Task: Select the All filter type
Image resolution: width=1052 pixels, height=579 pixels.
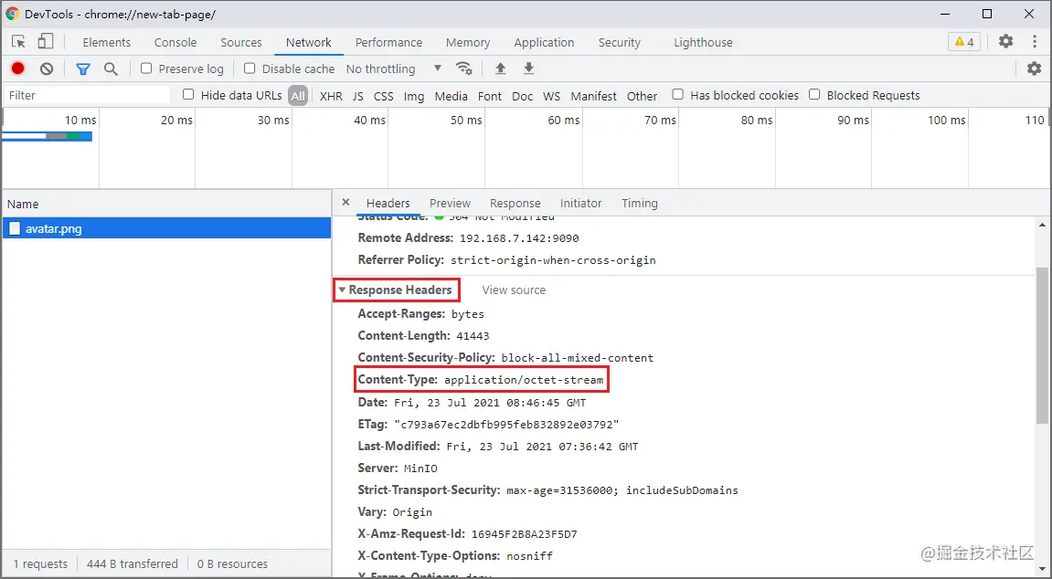Action: coord(298,95)
